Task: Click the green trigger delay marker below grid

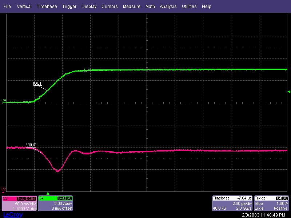Action: pyautogui.click(x=48, y=193)
